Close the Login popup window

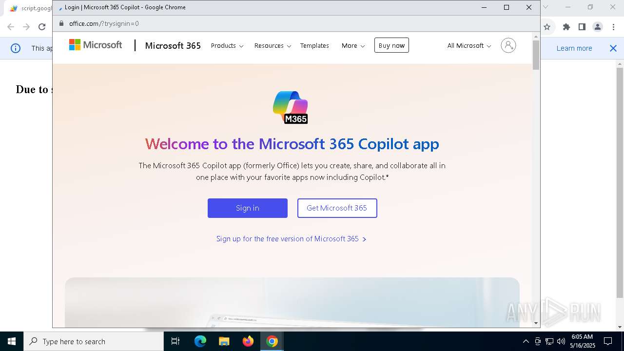(x=528, y=7)
